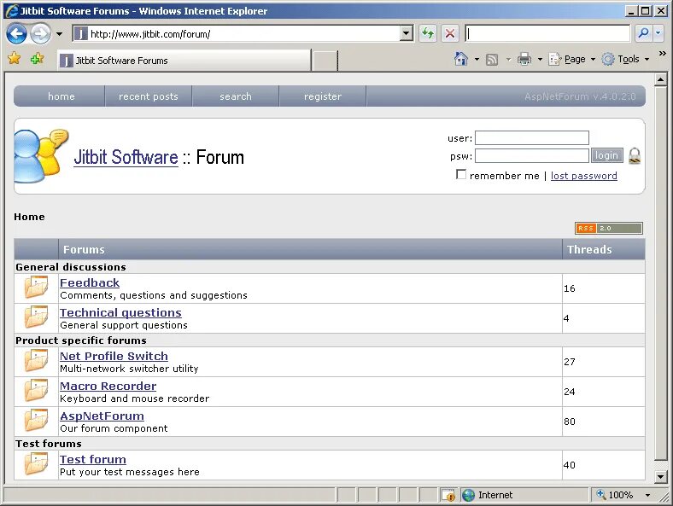Open the lost password link
673x506 pixels.
[x=583, y=176]
